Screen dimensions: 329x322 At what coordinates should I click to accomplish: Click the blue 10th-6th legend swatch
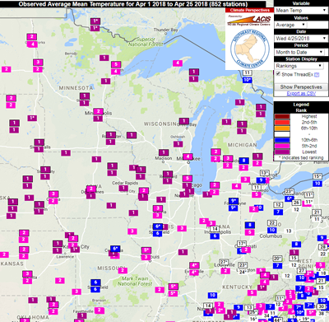click(x=282, y=140)
